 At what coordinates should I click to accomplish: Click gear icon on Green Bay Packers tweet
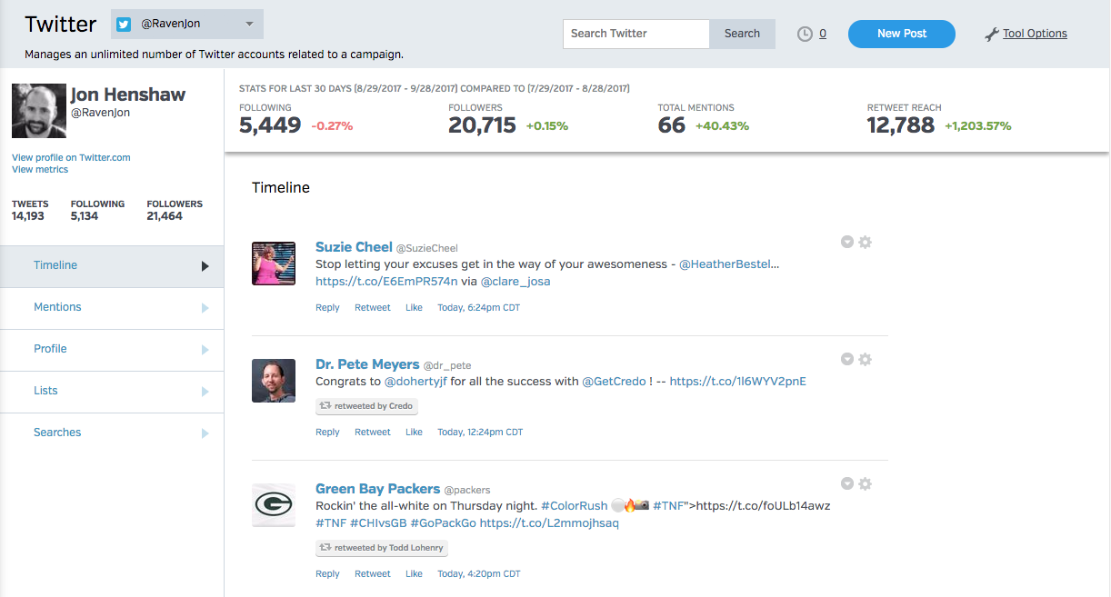coord(866,484)
